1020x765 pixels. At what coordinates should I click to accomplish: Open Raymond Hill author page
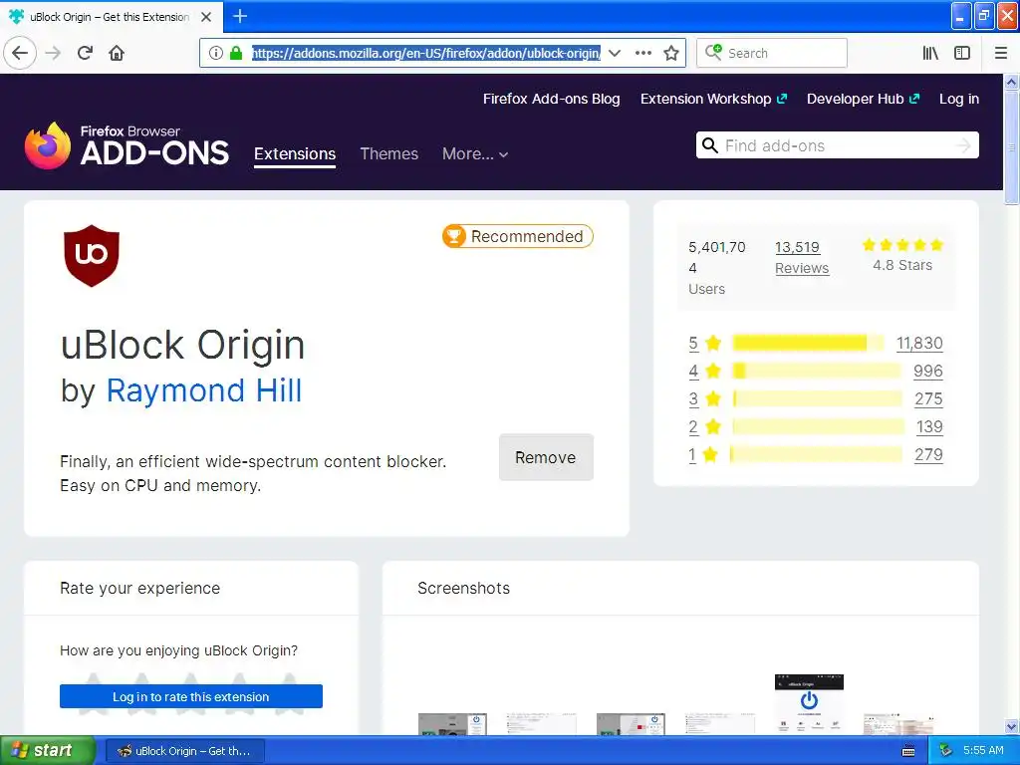click(x=204, y=390)
